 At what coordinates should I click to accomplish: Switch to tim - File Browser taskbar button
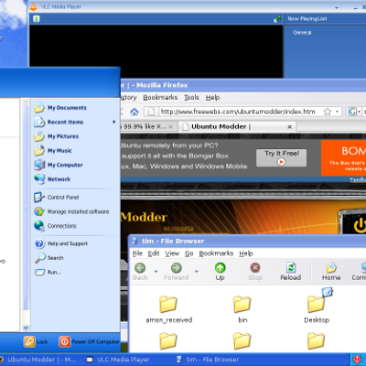coord(209,360)
